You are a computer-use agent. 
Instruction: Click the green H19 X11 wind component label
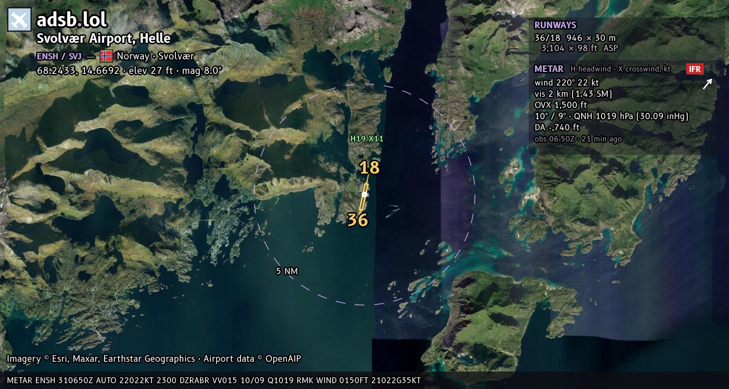click(x=367, y=139)
